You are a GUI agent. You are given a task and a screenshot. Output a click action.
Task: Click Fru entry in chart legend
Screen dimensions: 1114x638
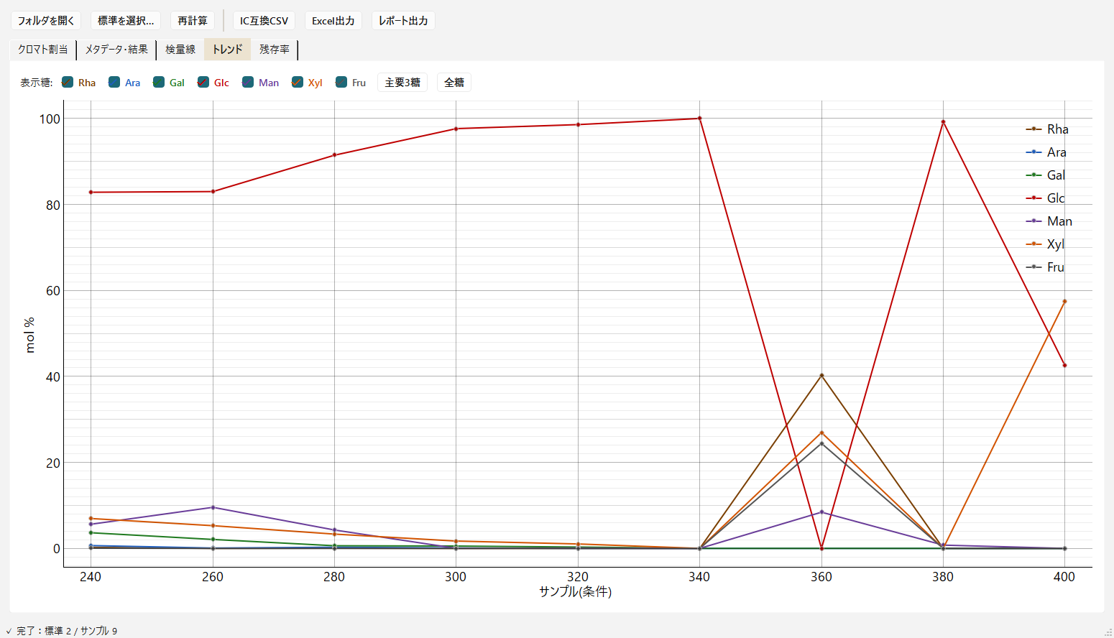pos(1045,267)
